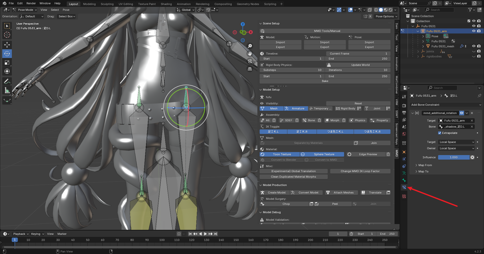Viewport: 484px width, 254px height.
Task: Open Output properties tab icon
Action: coord(404,113)
